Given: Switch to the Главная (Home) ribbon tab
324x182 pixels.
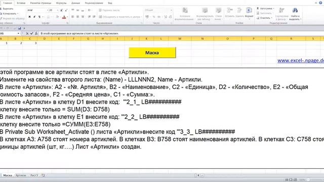Looking at the screenshot, I should [8, 3].
